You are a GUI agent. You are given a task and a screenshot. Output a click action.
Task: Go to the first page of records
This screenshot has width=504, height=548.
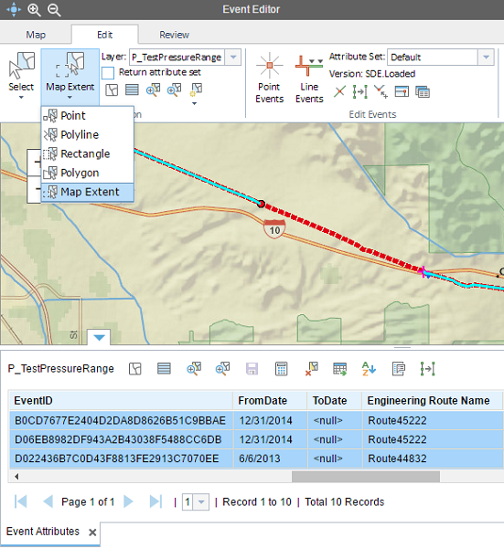[21, 501]
